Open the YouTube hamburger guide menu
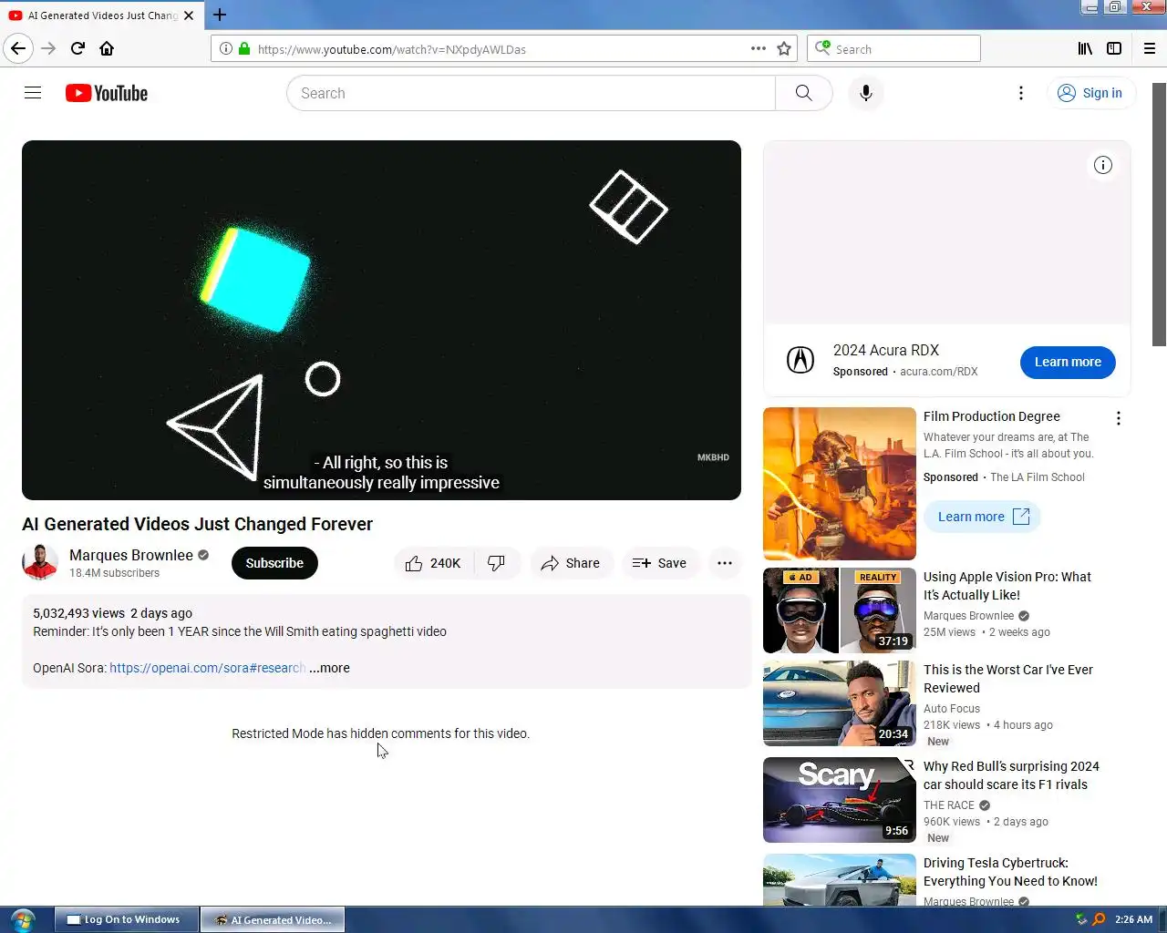Image resolution: width=1167 pixels, height=933 pixels. [33, 93]
